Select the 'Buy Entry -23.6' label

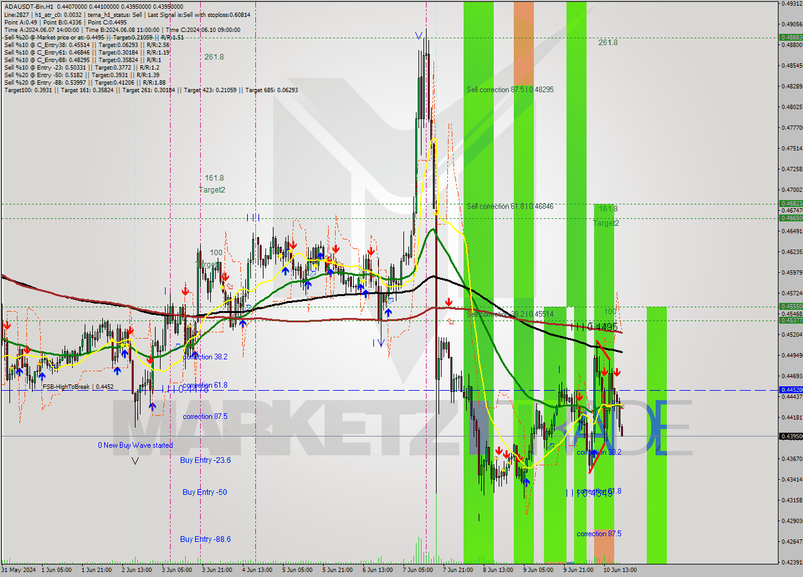[x=205, y=460]
